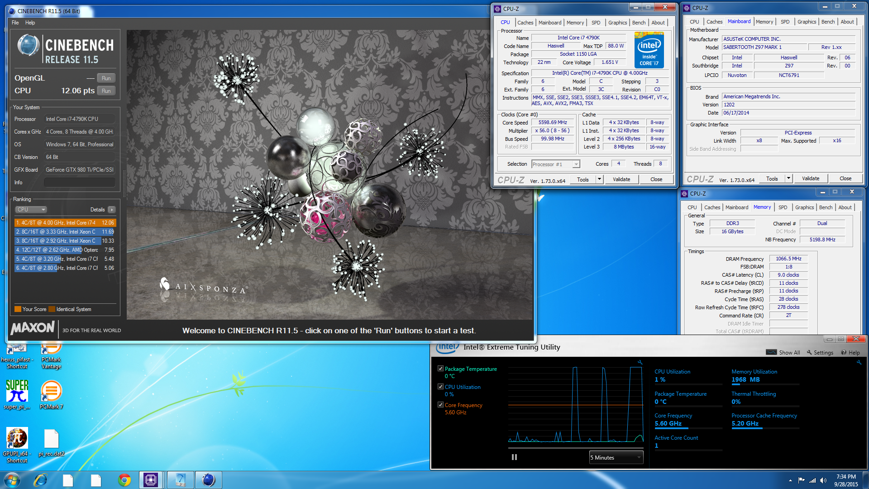The width and height of the screenshot is (869, 489).
Task: Click the ranking Details arrow button
Action: pos(112,210)
